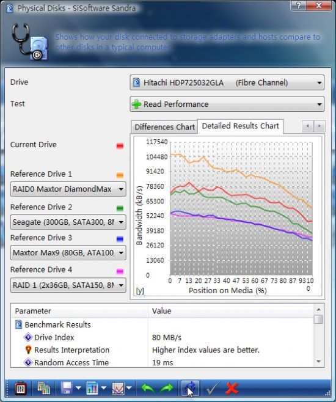Click the Bandwidth (kB/s) axis label
Screen dimensions: 336x402
(x=139, y=216)
